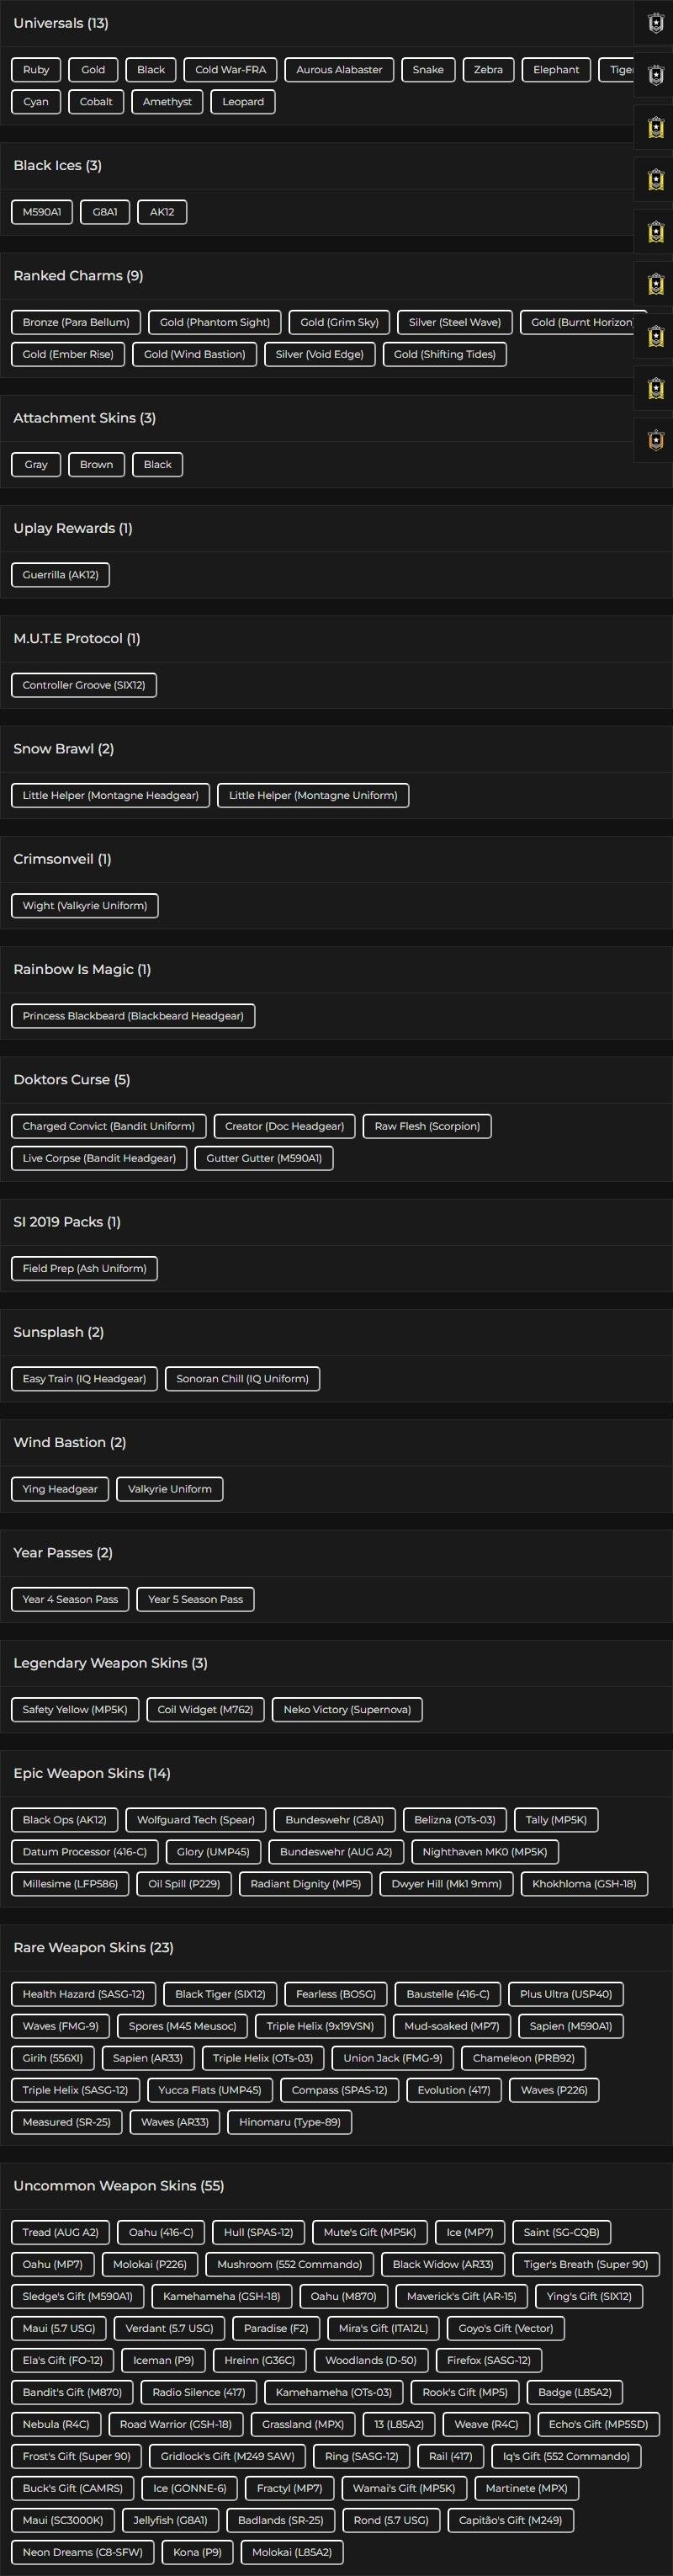Click the Gold (Phantom Sight) charm tag
The width and height of the screenshot is (673, 2576).
click(215, 322)
